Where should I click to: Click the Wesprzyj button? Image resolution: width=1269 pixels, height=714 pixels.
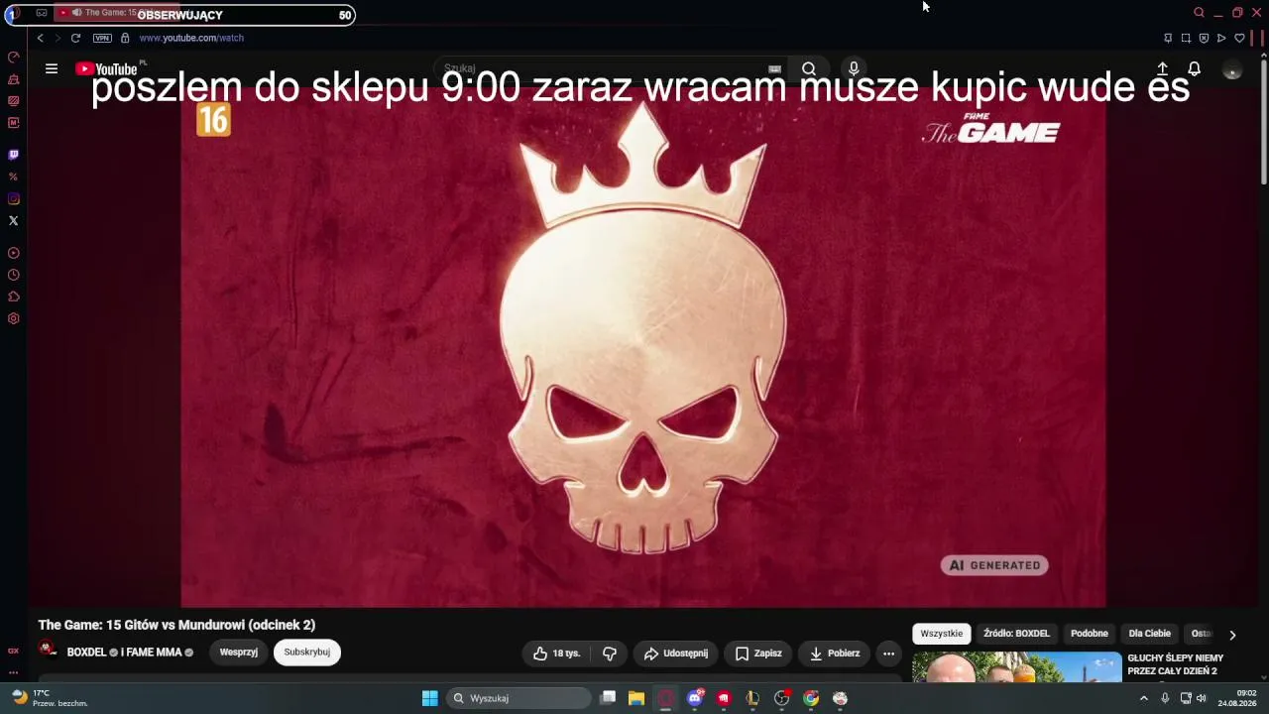click(x=239, y=652)
